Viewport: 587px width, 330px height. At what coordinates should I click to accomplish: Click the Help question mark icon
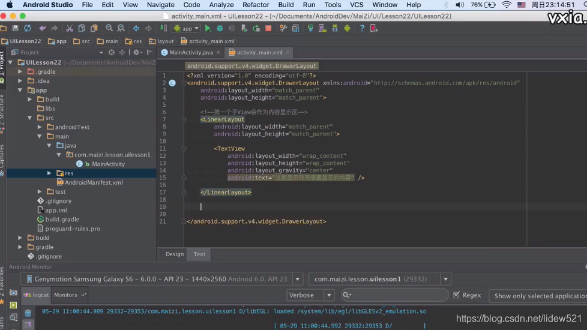362,28
